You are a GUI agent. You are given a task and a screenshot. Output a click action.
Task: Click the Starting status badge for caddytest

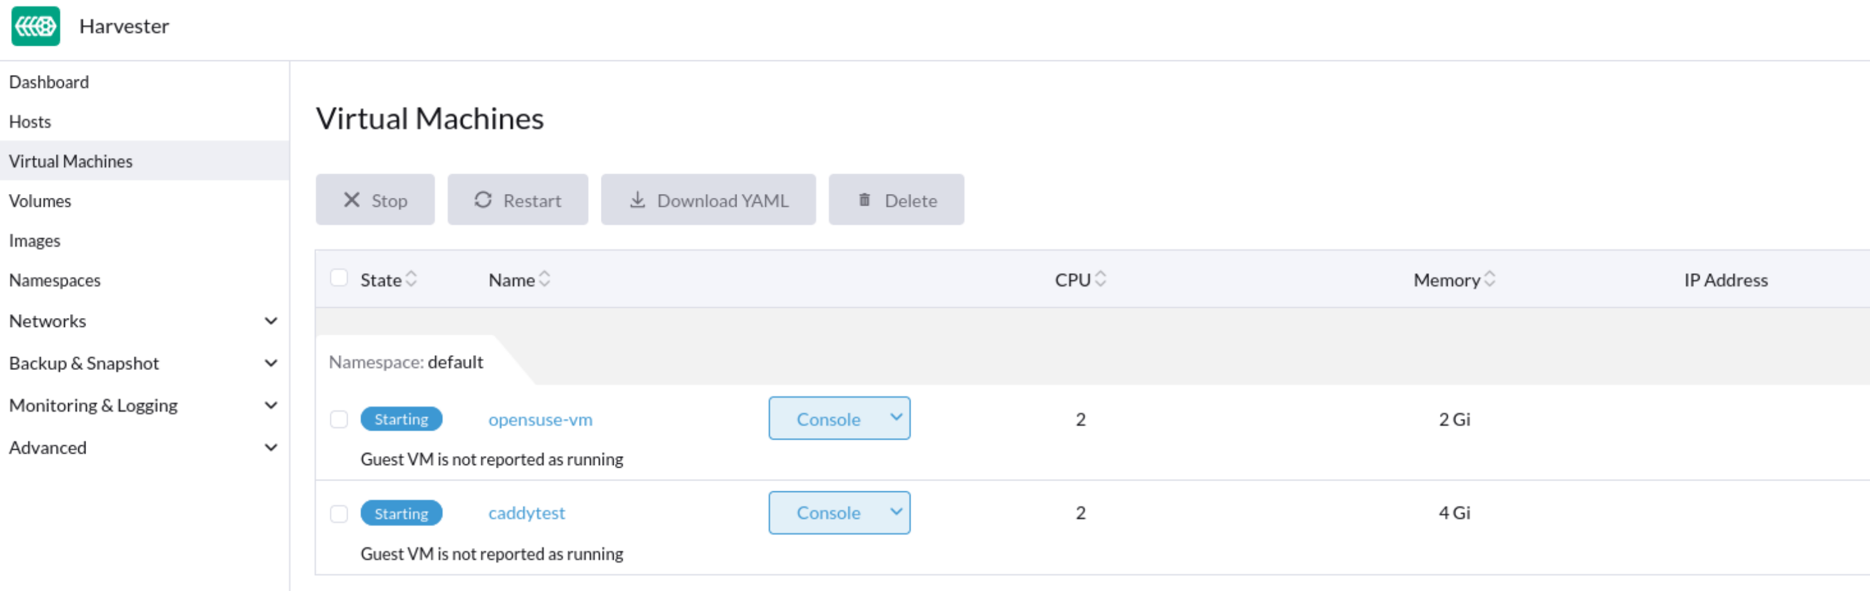tap(402, 513)
